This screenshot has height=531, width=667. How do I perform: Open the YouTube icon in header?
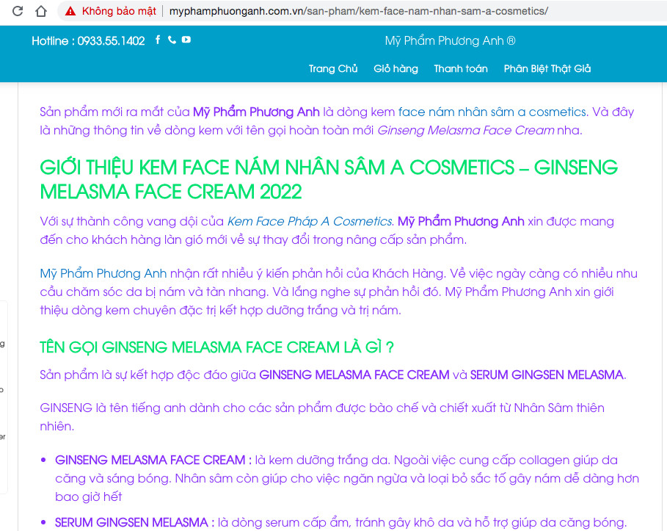[x=186, y=40]
